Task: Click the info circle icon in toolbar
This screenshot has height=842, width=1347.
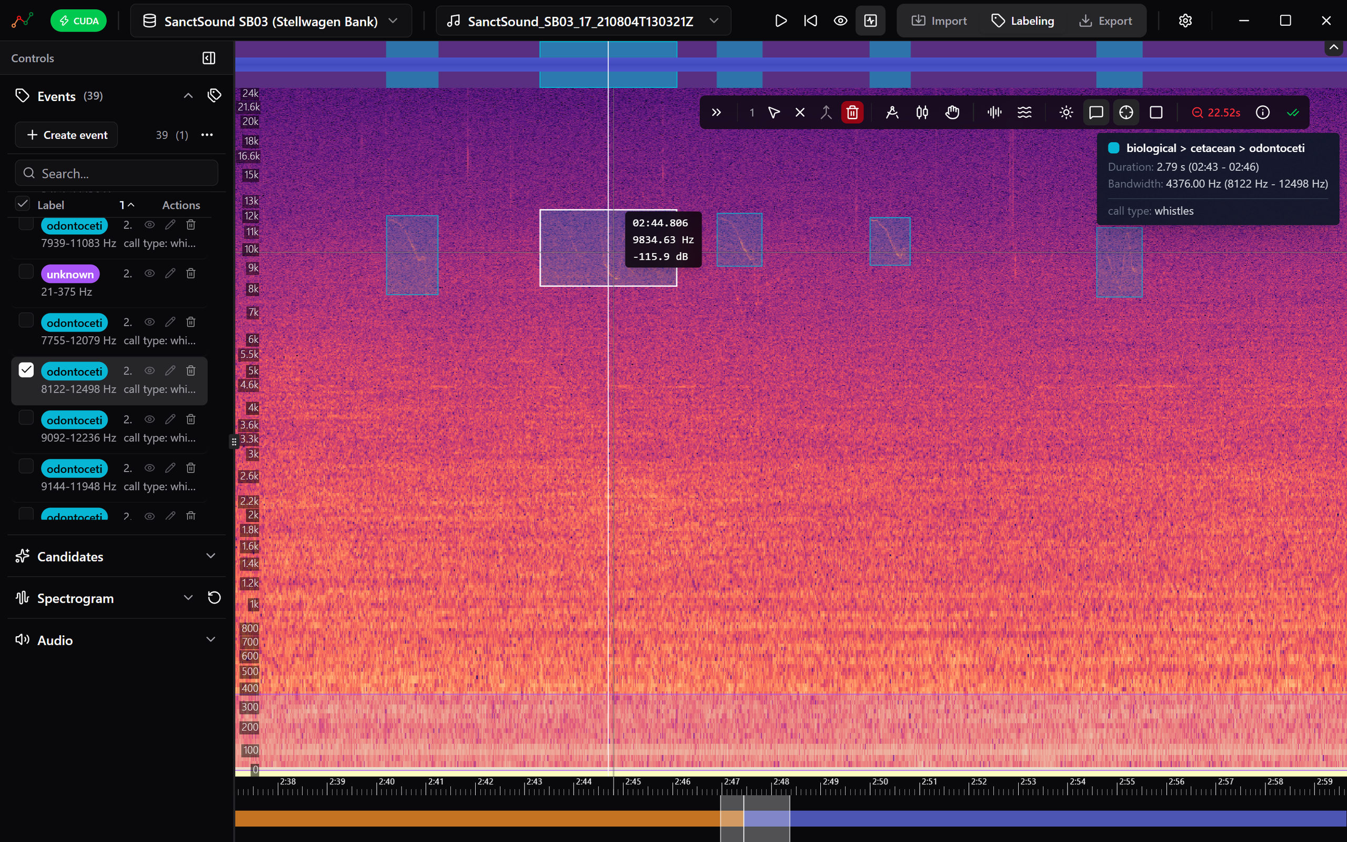Action: coord(1262,113)
